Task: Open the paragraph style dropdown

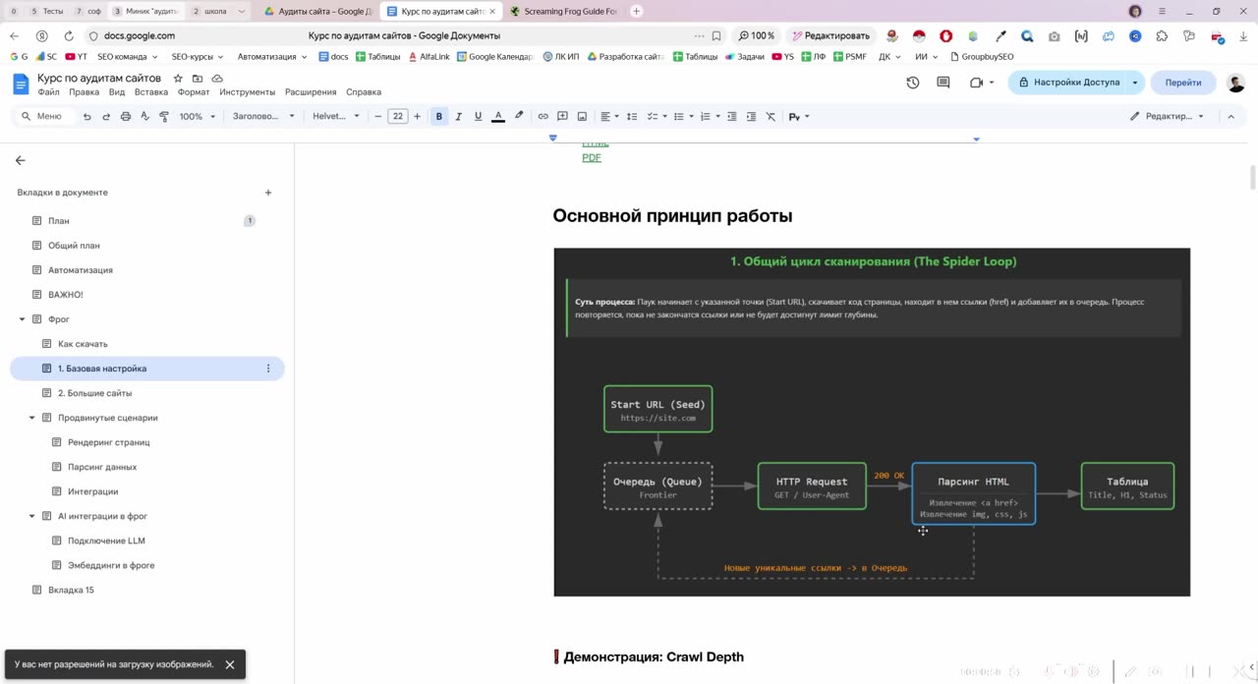Action: coord(263,116)
